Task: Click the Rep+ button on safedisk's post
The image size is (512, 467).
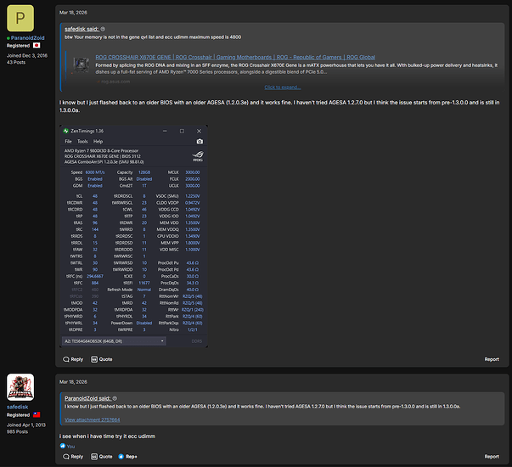Action: pos(127,457)
